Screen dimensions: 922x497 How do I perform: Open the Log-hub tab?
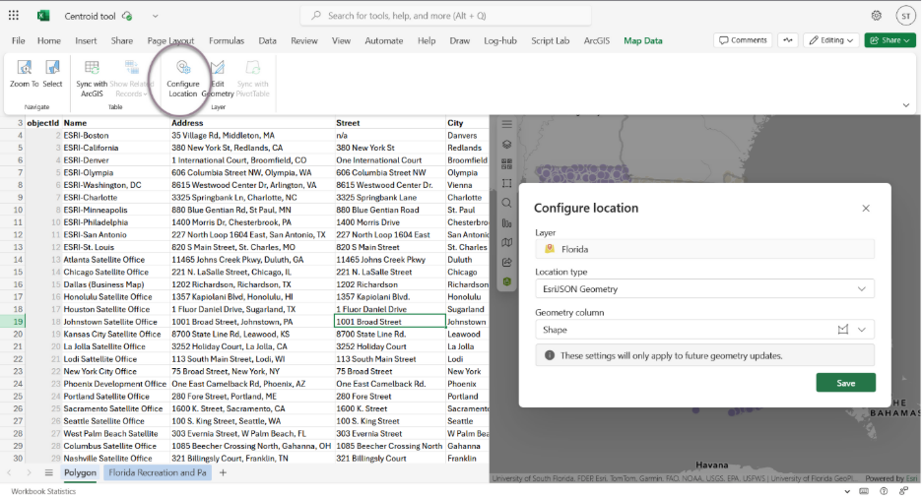click(499, 40)
